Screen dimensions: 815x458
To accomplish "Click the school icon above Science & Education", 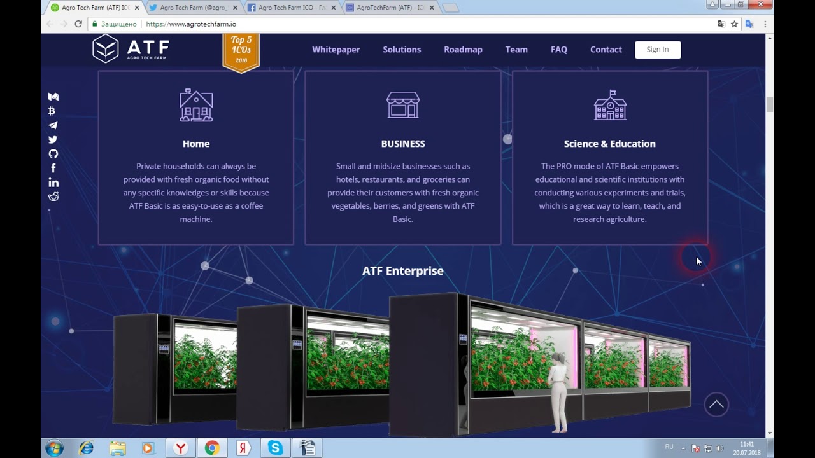I will point(610,105).
